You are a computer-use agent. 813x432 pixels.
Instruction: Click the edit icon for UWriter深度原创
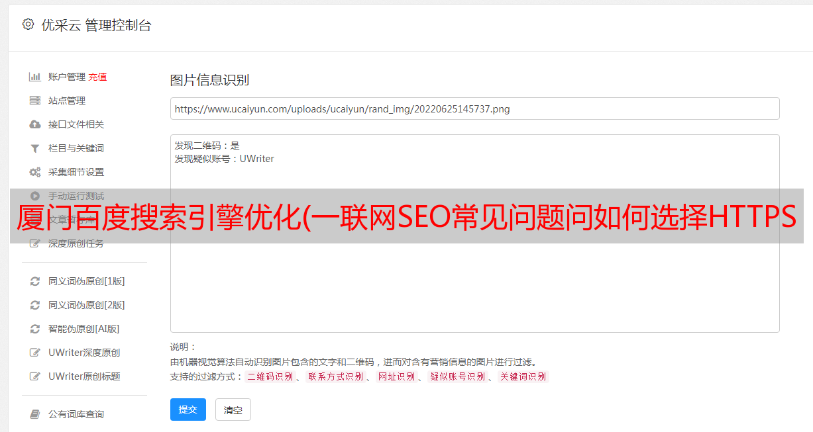(x=35, y=353)
